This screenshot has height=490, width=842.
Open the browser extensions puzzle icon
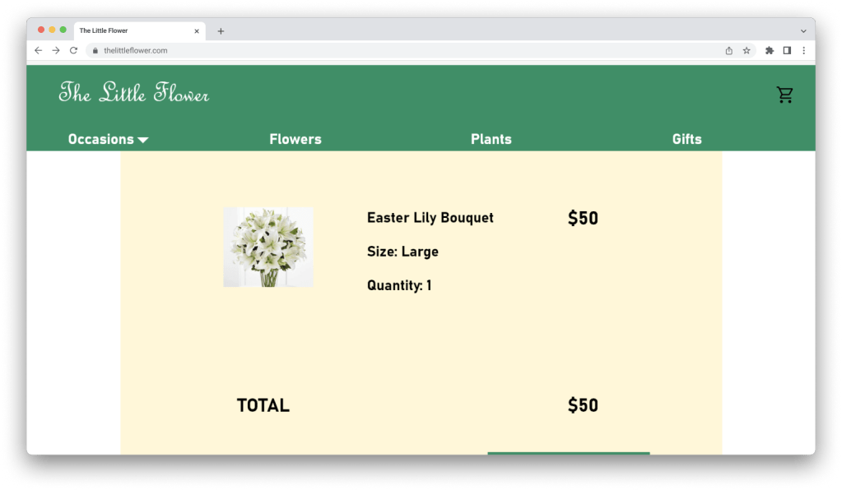[770, 50]
